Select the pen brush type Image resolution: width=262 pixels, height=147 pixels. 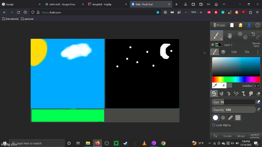click(x=214, y=93)
